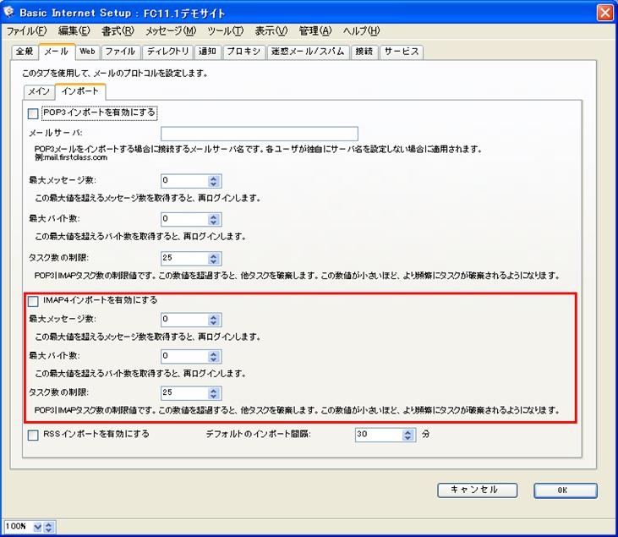Open the zoom 100% stepper at bottom-left
This screenshot has height=537, width=618.
48,527
